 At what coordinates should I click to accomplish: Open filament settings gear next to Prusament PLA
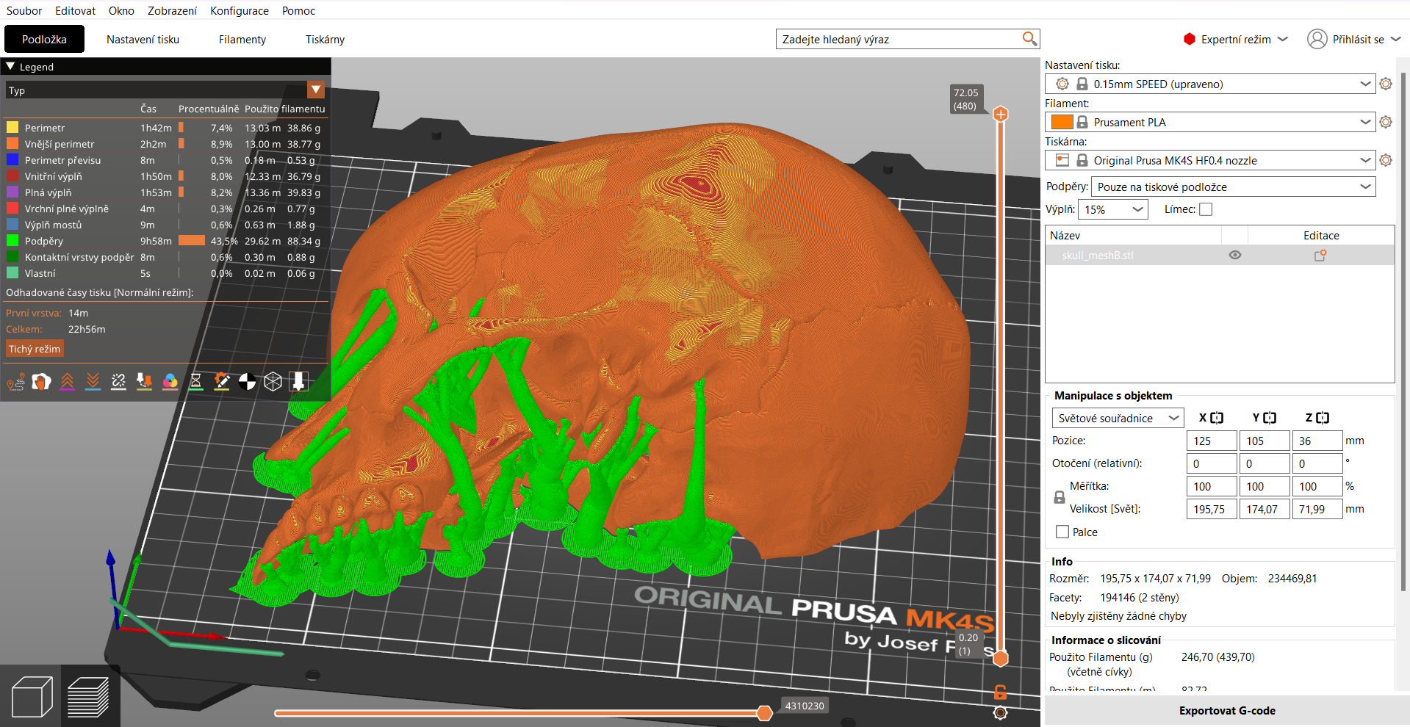1386,122
